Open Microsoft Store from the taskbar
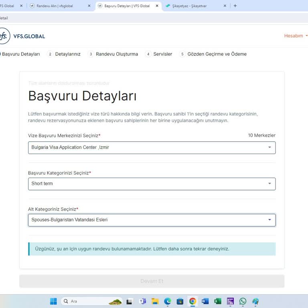308x308 pixels. tap(180, 301)
